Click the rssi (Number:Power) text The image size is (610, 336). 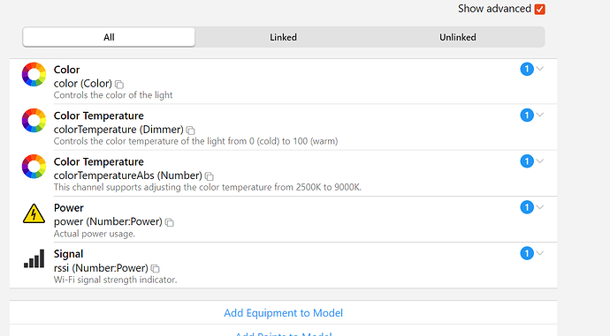point(101,268)
